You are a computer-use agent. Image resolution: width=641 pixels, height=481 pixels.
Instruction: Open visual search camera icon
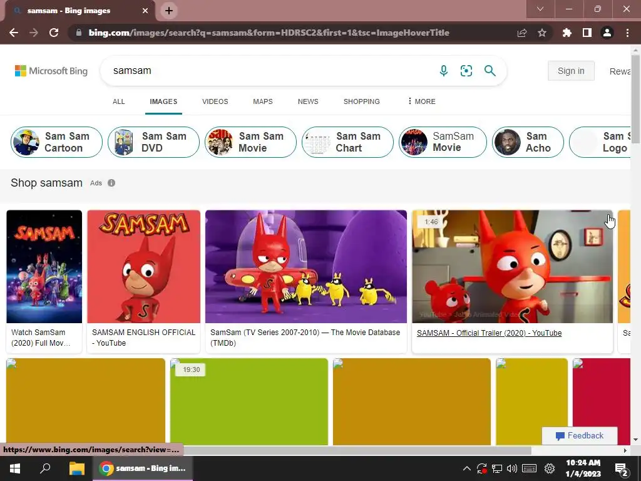click(x=466, y=71)
